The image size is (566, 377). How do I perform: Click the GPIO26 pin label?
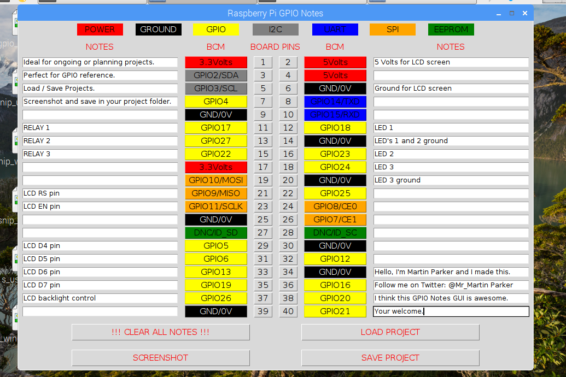coord(216,298)
